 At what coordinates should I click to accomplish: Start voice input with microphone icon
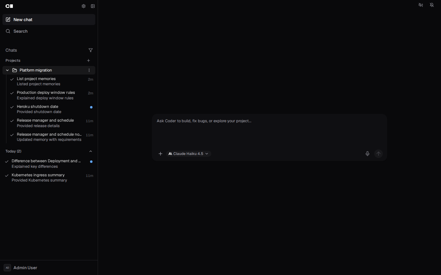tap(367, 154)
